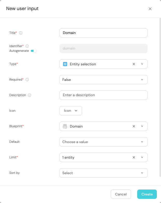Viewport: 161px width, 203px height.
Task: Click the blue Entity selection cube icon
Action: [65, 64]
